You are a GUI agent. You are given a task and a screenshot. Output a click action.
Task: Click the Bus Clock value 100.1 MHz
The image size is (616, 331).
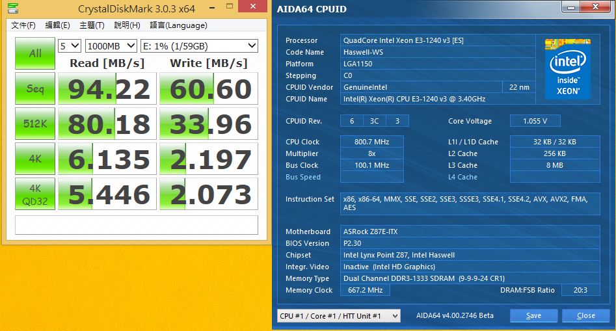[x=371, y=165]
